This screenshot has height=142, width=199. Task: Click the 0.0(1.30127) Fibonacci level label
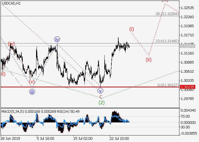(168, 85)
